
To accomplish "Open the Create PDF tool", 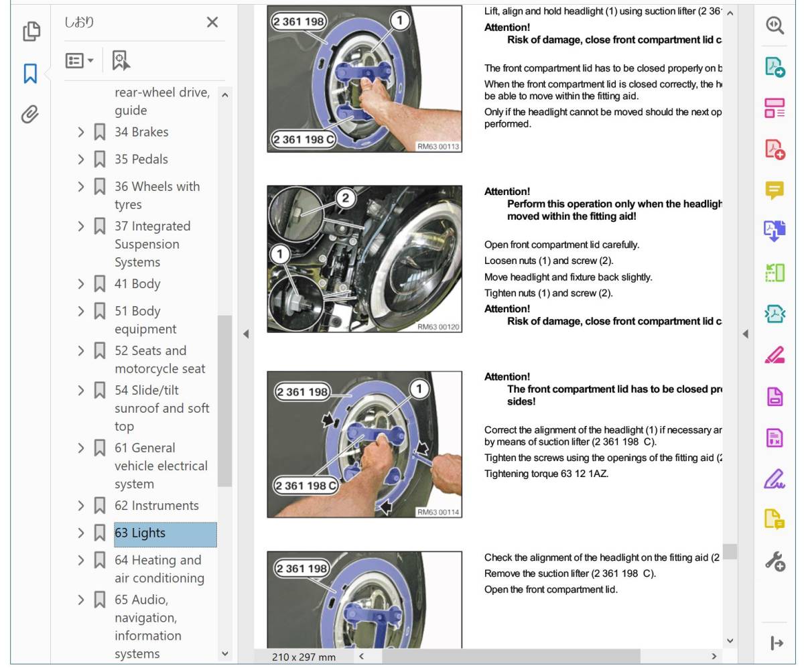I will pyautogui.click(x=775, y=149).
